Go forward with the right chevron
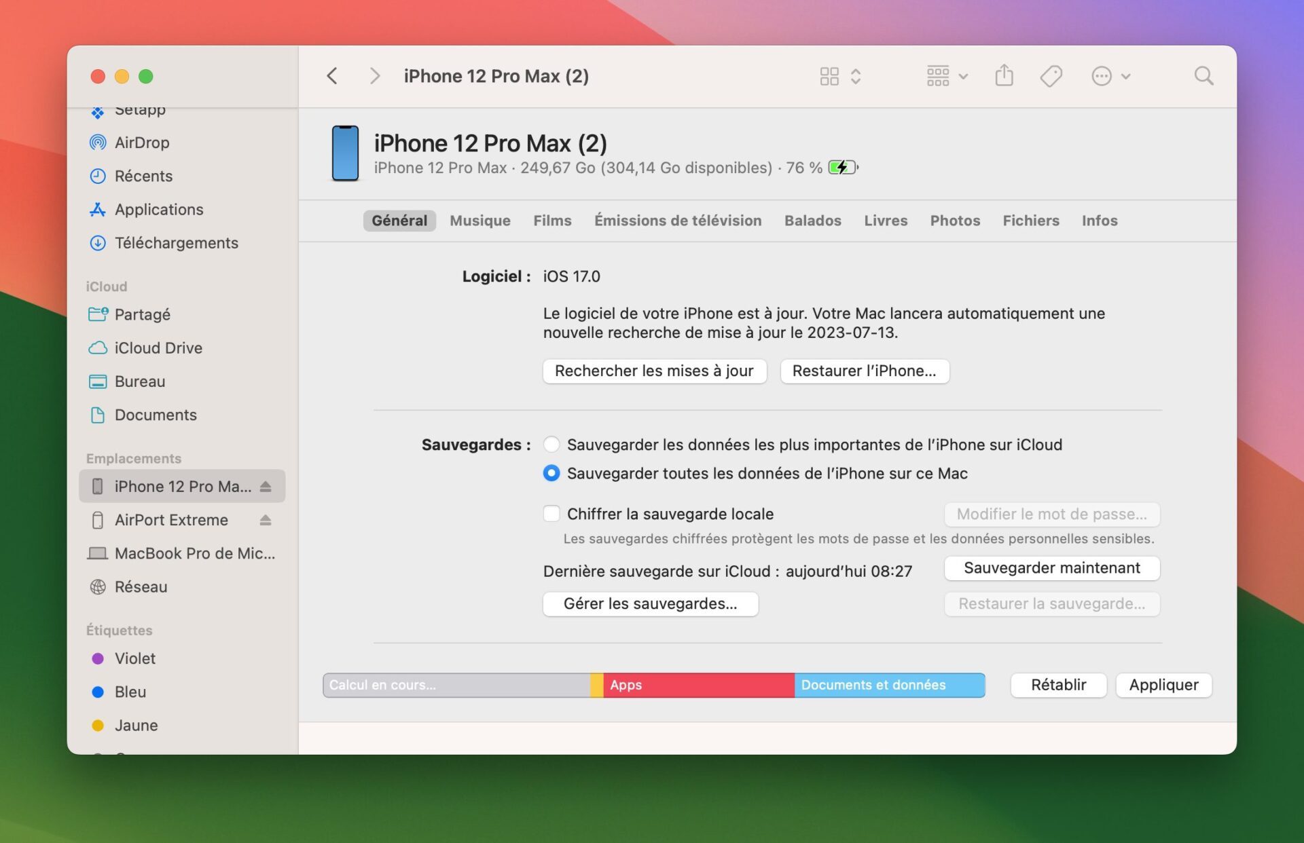 pos(374,76)
